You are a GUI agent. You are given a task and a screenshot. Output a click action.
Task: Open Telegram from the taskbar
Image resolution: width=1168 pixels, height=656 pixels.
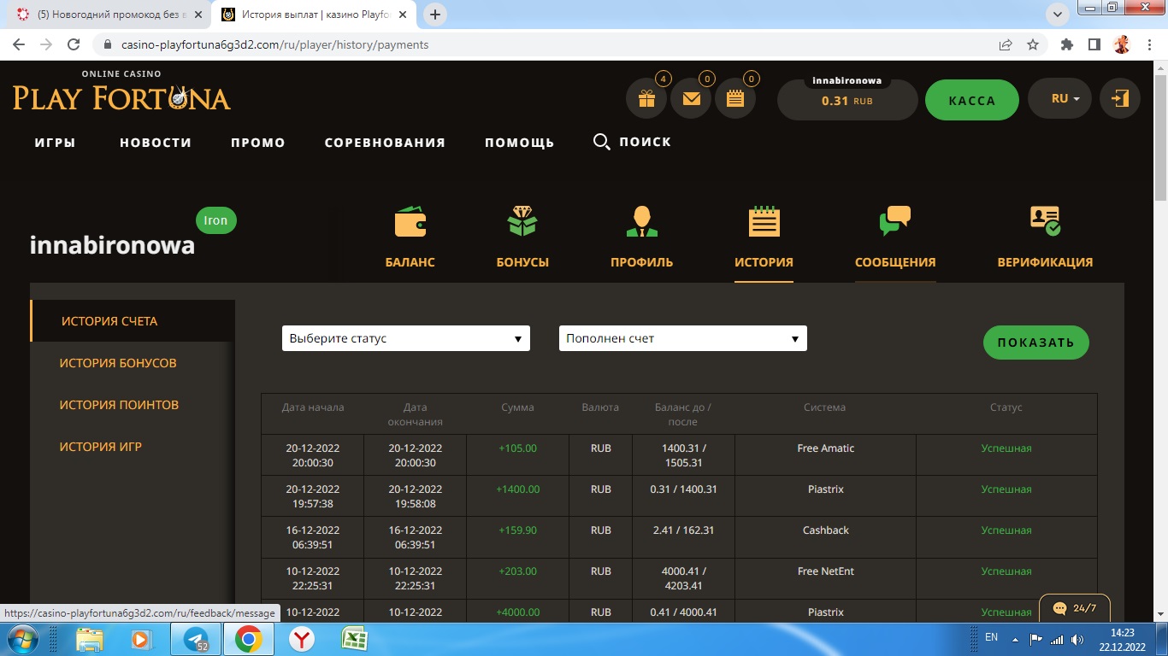[x=196, y=639]
